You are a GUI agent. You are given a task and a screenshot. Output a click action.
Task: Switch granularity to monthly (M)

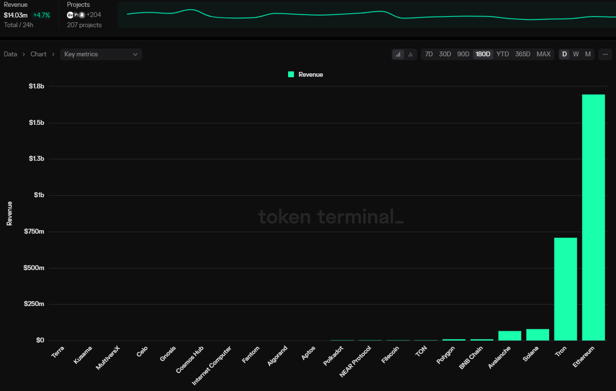pyautogui.click(x=588, y=54)
